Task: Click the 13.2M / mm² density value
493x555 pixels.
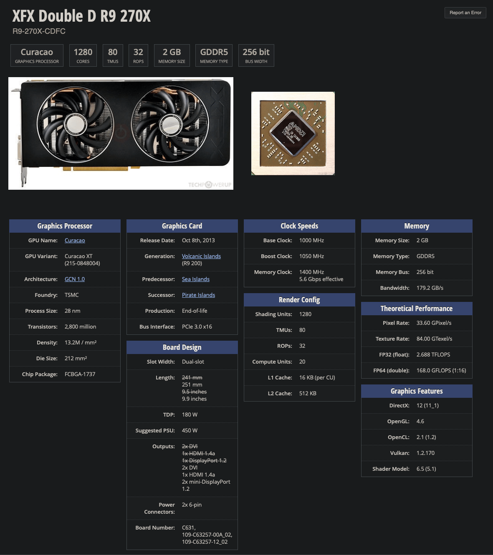Action: (81, 343)
